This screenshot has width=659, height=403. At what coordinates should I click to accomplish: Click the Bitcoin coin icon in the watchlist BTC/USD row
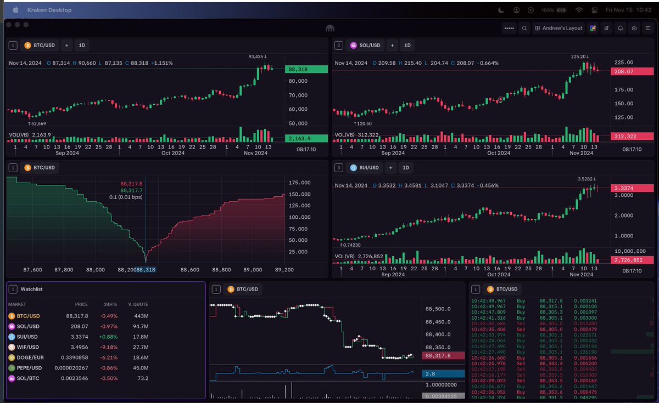tap(12, 316)
